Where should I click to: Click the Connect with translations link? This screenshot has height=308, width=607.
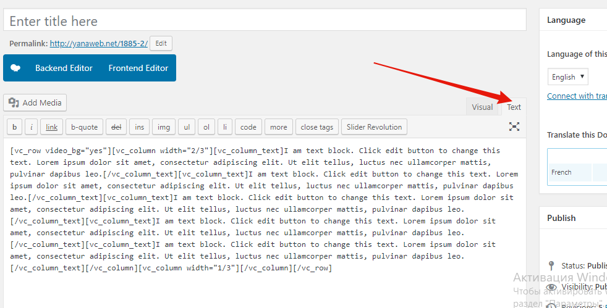(x=577, y=96)
